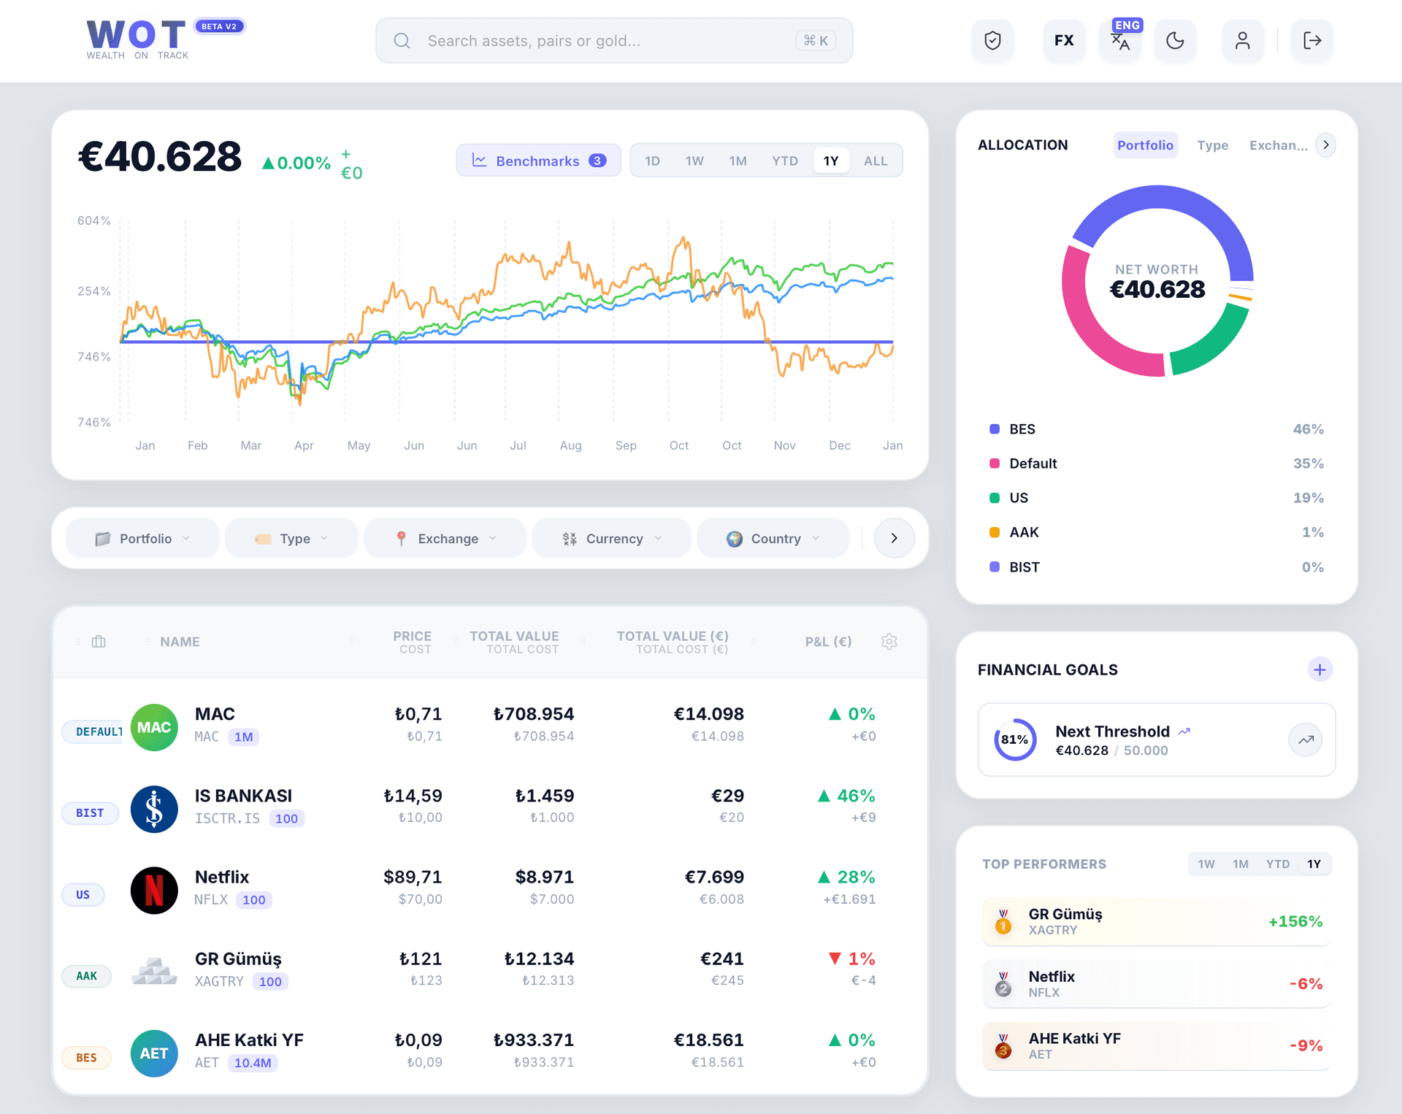This screenshot has width=1402, height=1114.
Task: Click the search assets input field
Action: click(613, 40)
